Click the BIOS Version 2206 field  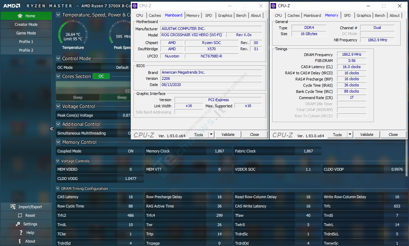point(211,78)
